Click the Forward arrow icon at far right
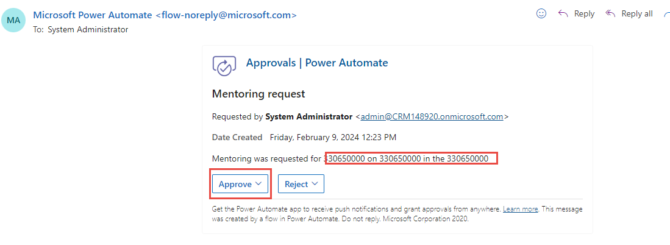The height and width of the screenshot is (245, 670). point(666,13)
